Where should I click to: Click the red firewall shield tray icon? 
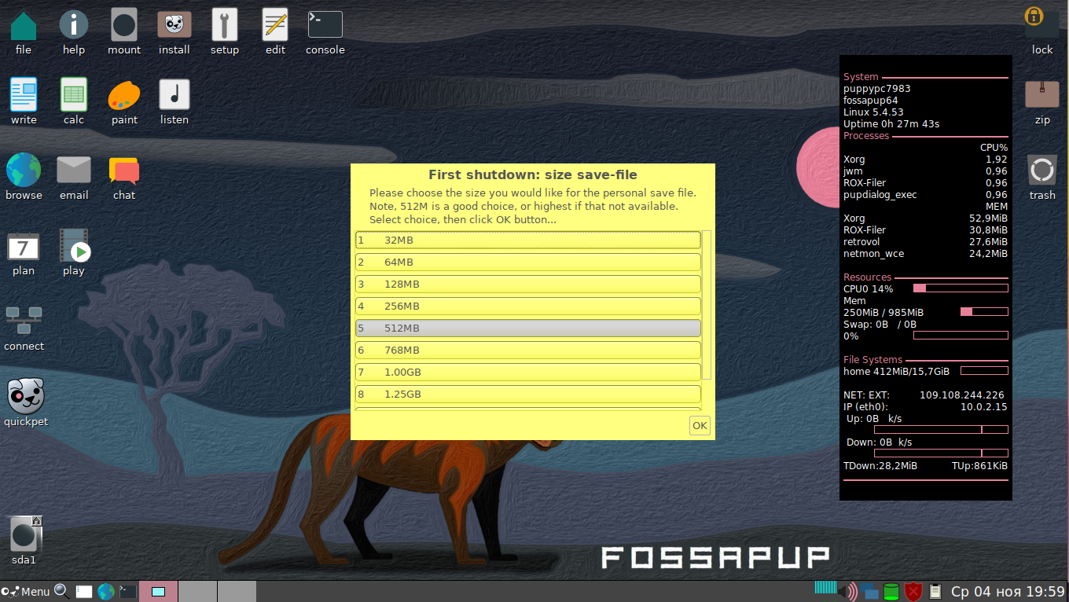913,591
